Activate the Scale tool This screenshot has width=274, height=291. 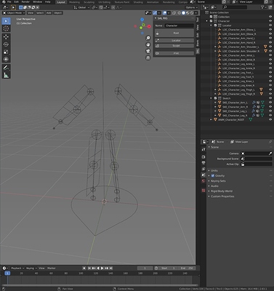tap(6, 52)
